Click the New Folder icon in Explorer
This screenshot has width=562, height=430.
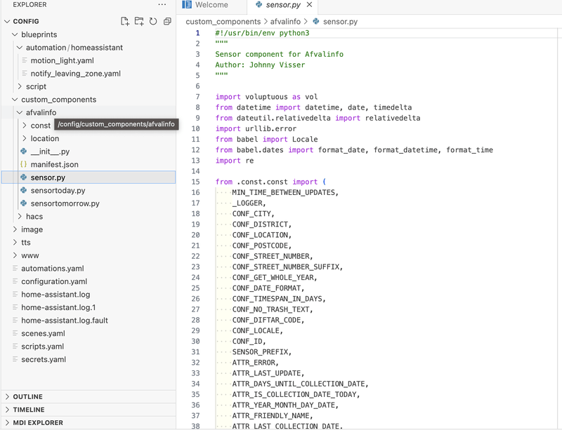tap(139, 22)
